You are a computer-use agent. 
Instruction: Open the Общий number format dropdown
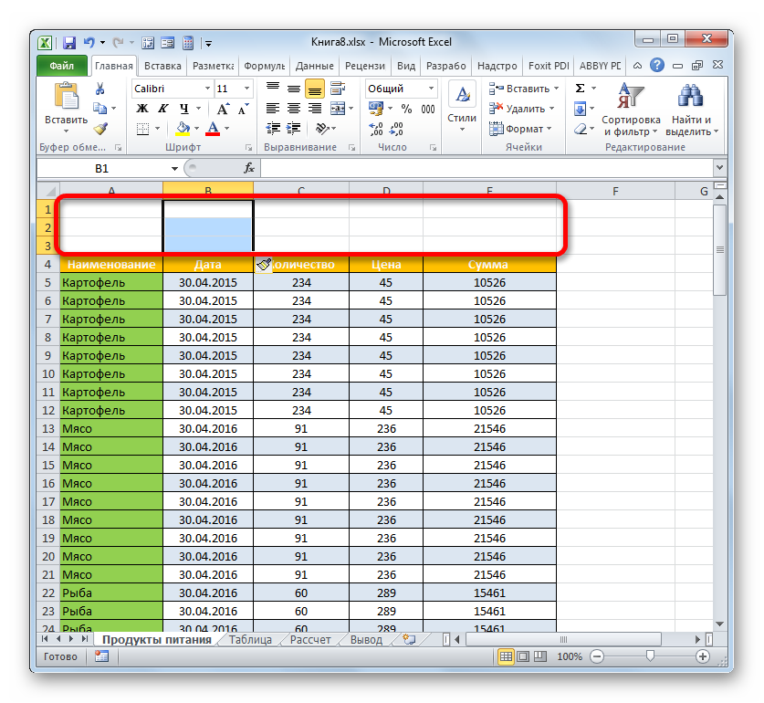pyautogui.click(x=431, y=89)
